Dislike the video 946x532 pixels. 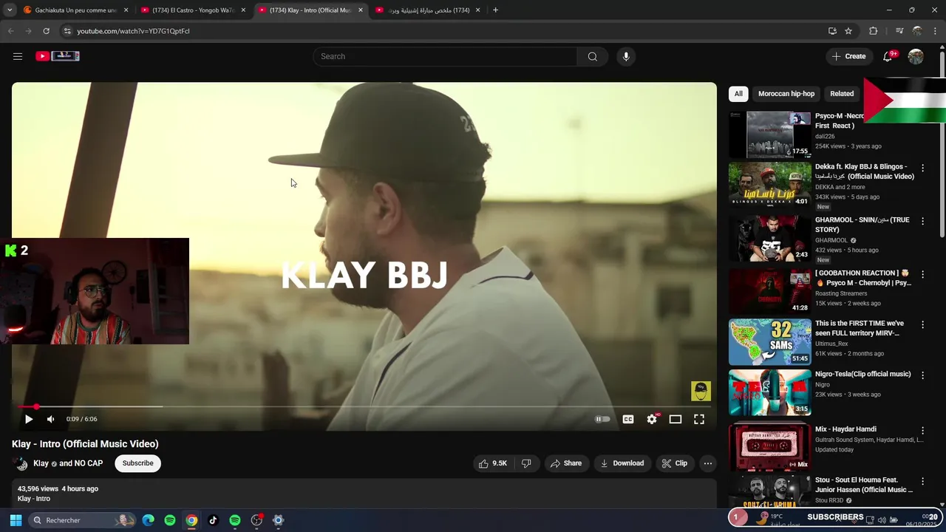click(526, 463)
